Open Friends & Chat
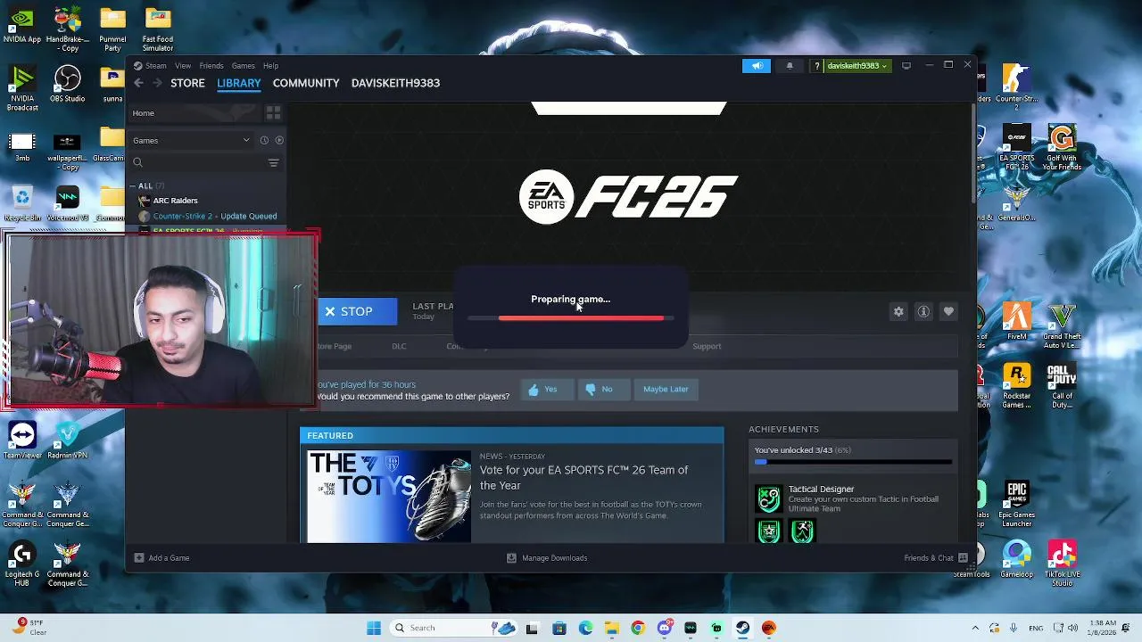This screenshot has width=1142, height=642. coord(936,558)
